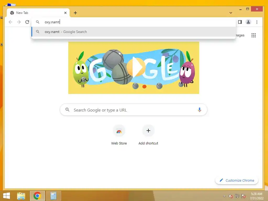Click the Chrome taskbar icon
268x201 pixels.
(x=37, y=196)
